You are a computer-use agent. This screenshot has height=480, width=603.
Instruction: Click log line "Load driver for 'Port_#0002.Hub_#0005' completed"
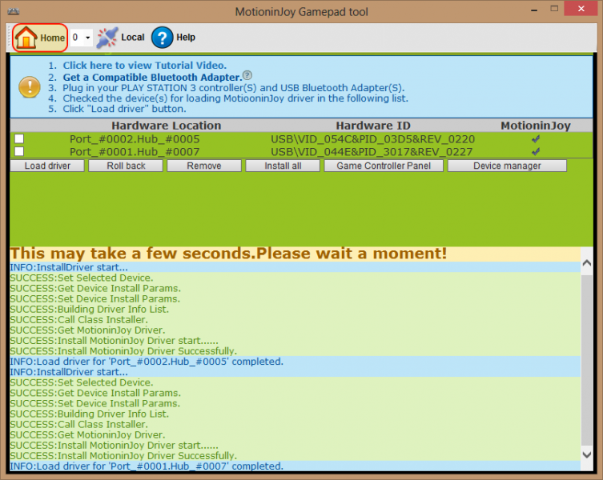coord(147,362)
